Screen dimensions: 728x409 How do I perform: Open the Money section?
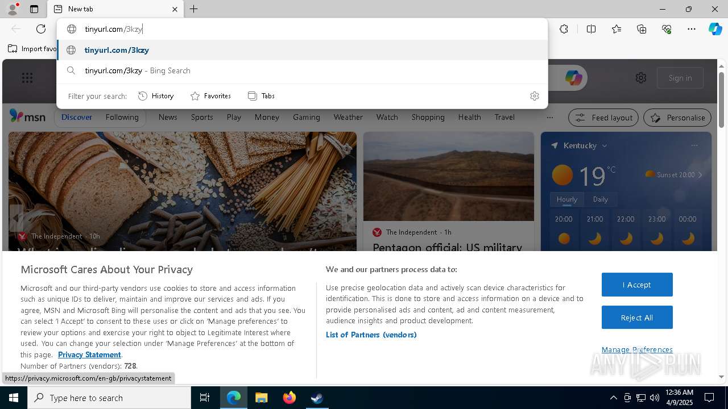(267, 117)
